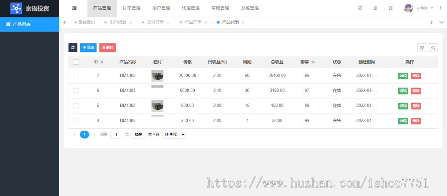447x196 pixels.
Task: Open the admin user dropdown
Action: [425, 8]
